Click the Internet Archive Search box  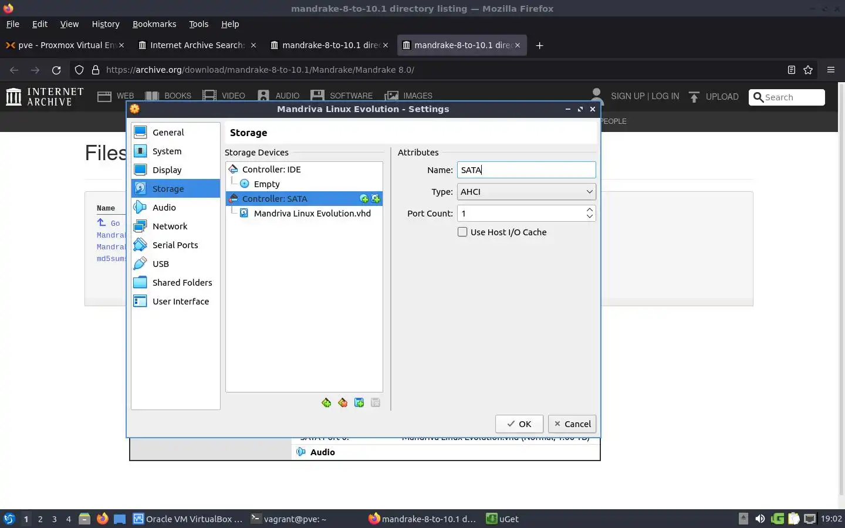tap(786, 97)
